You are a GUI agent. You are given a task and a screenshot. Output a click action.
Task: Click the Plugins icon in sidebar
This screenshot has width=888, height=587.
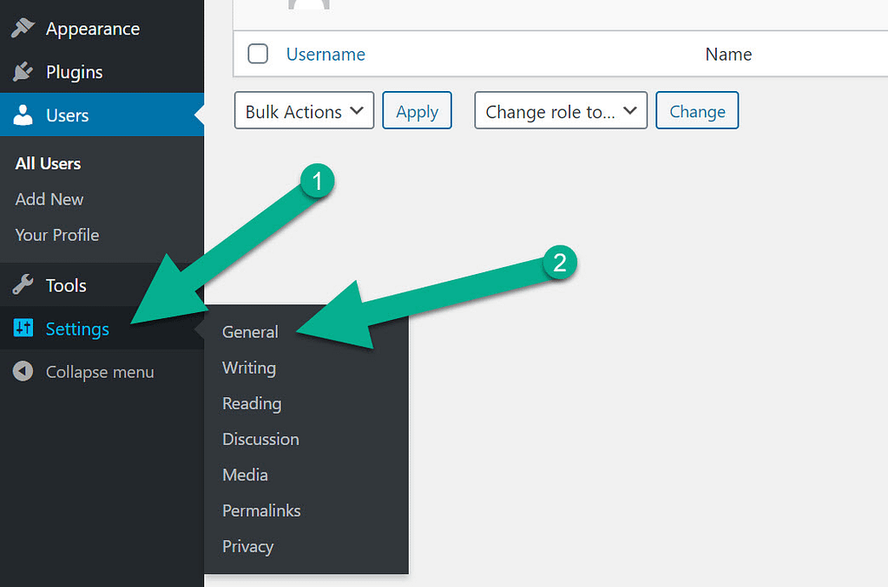(x=24, y=72)
